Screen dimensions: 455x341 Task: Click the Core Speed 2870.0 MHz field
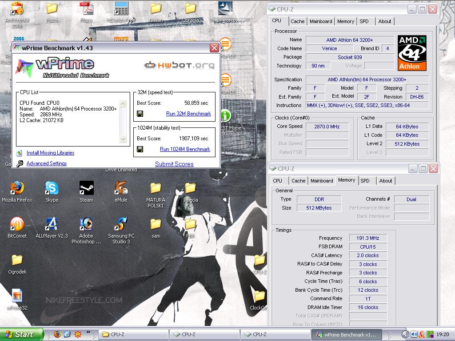pos(327,127)
